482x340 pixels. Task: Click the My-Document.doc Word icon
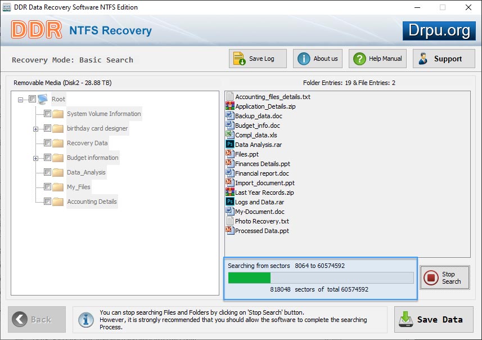click(x=229, y=212)
